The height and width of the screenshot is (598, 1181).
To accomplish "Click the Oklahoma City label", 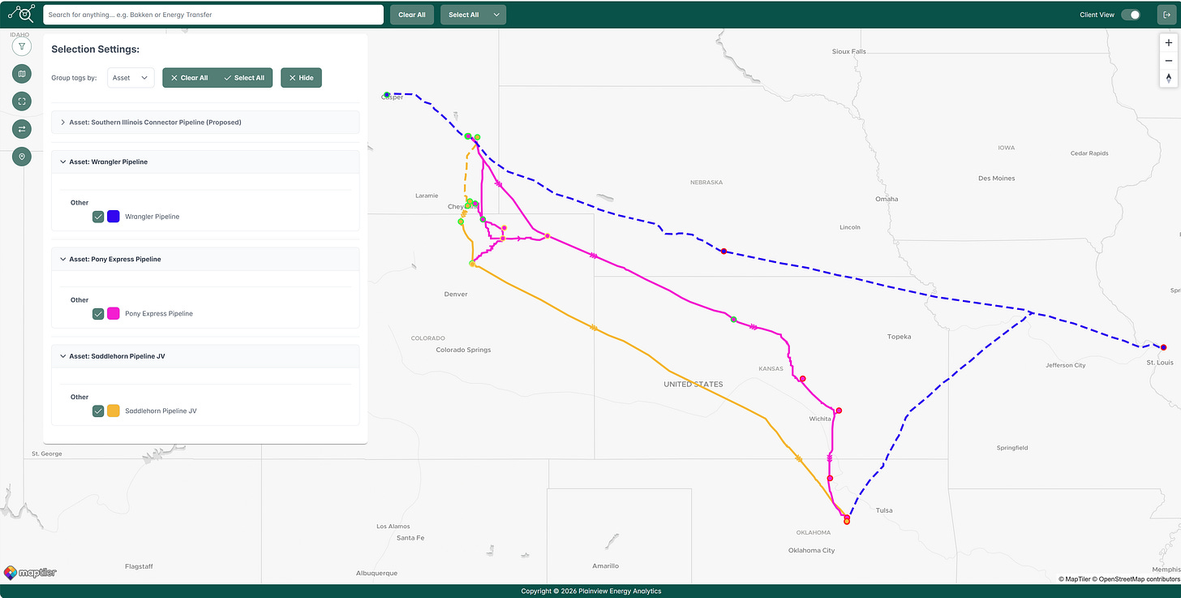I will pyautogui.click(x=812, y=550).
